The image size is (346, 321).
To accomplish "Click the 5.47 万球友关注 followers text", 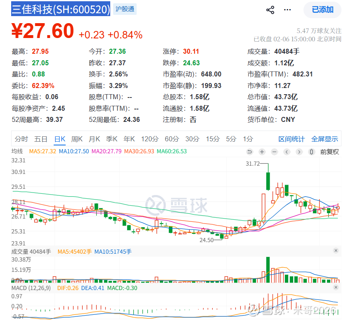I will click(319, 31).
